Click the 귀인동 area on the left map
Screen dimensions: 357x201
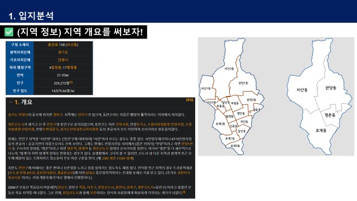click(244, 122)
